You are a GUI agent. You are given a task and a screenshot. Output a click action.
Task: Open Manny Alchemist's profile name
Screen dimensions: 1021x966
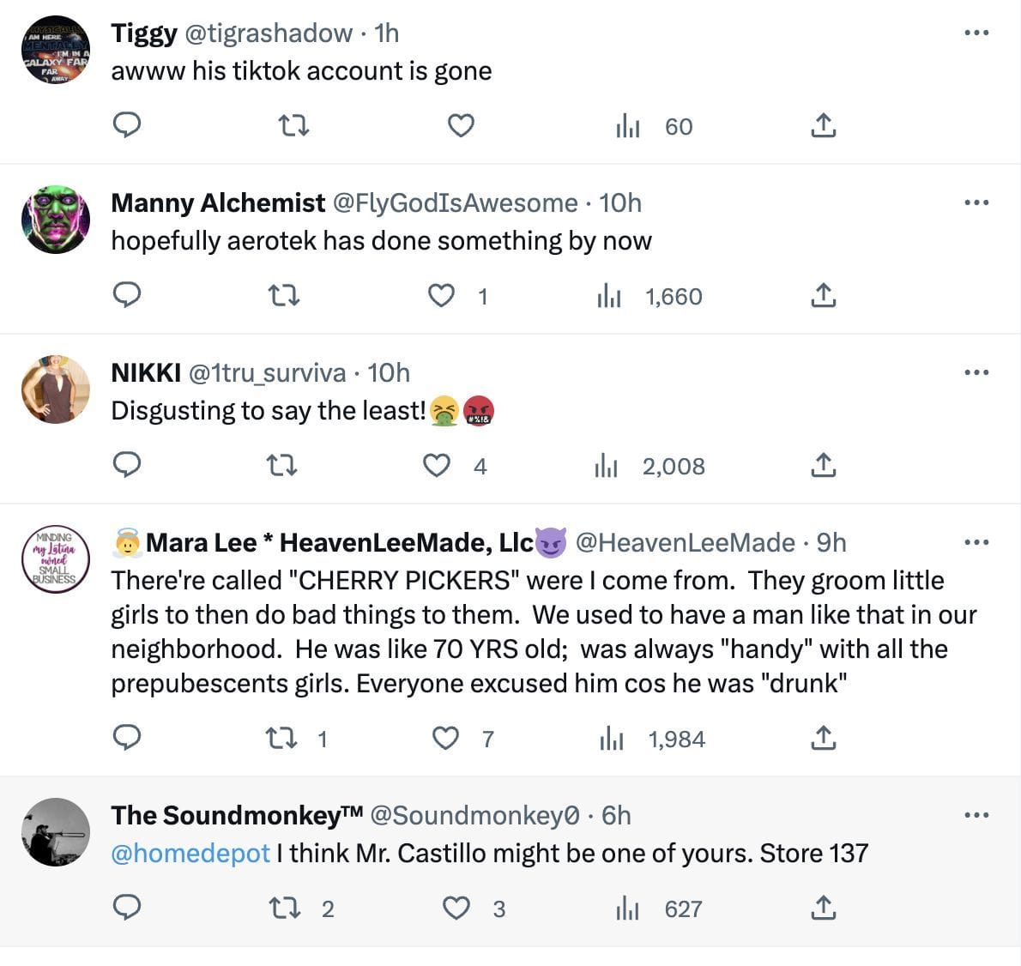point(218,203)
